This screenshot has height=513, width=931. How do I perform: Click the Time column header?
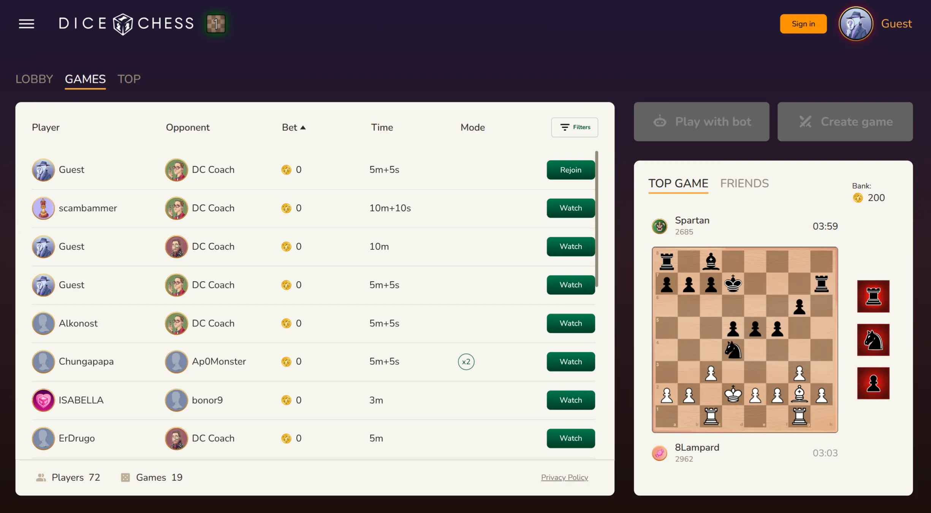pyautogui.click(x=382, y=128)
